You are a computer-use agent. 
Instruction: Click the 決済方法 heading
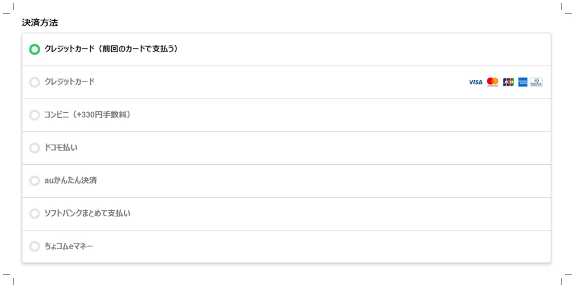coord(40,22)
